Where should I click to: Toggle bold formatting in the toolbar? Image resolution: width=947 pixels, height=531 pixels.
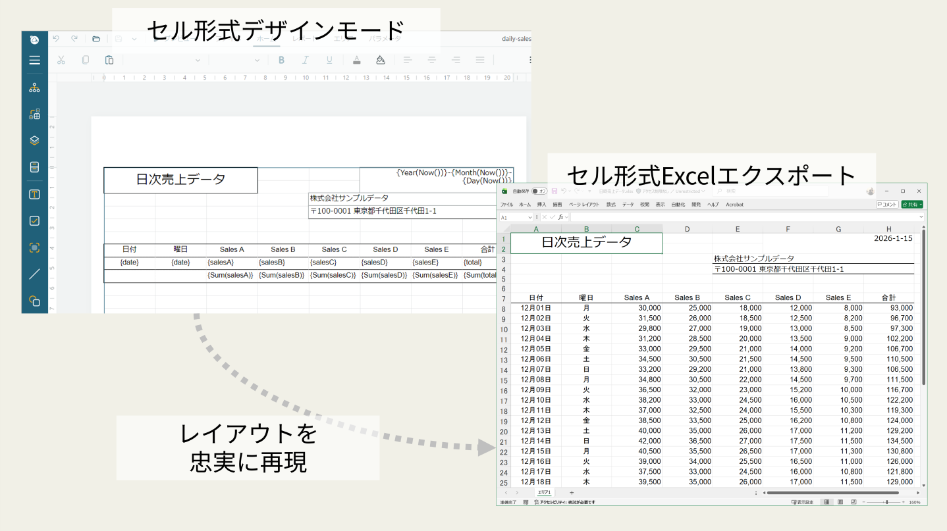(281, 60)
